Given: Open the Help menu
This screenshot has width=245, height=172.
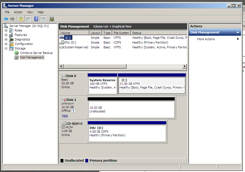Looking at the screenshot, I should click(41, 12).
